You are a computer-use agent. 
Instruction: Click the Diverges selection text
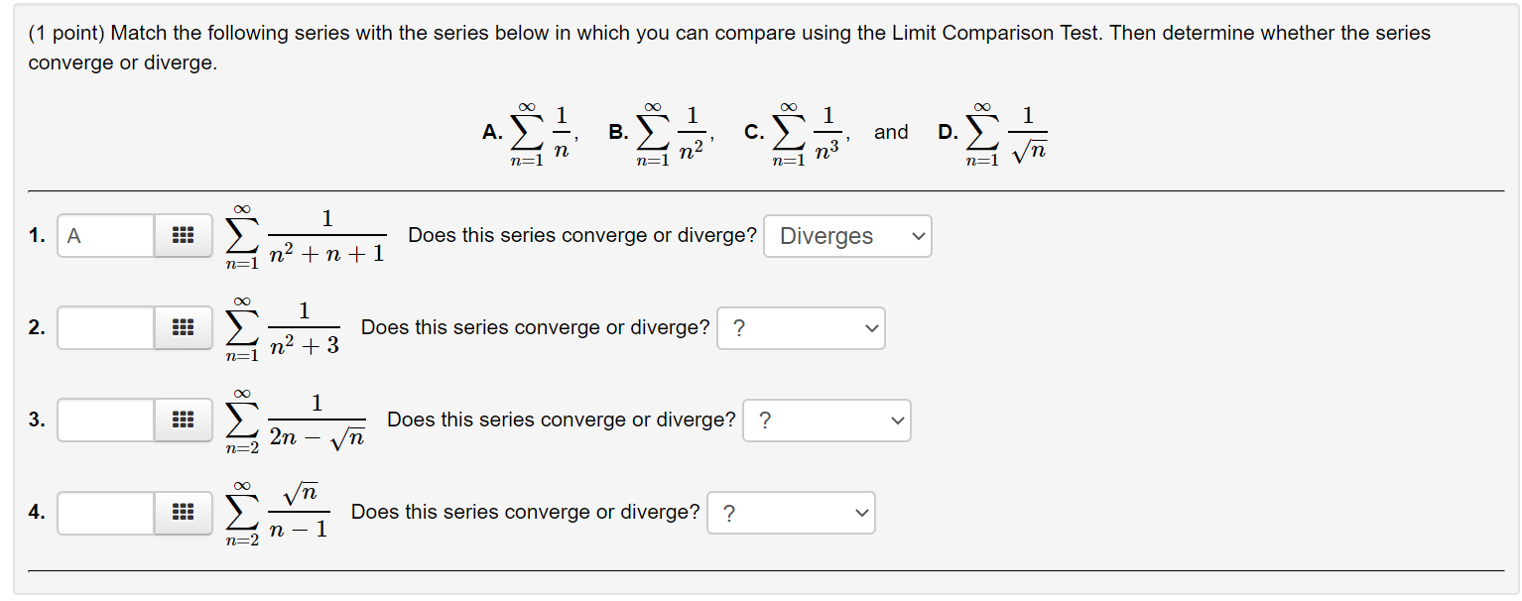[x=825, y=235]
